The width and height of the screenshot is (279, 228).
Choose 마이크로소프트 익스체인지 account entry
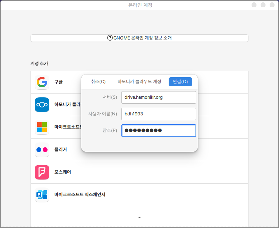80,195
